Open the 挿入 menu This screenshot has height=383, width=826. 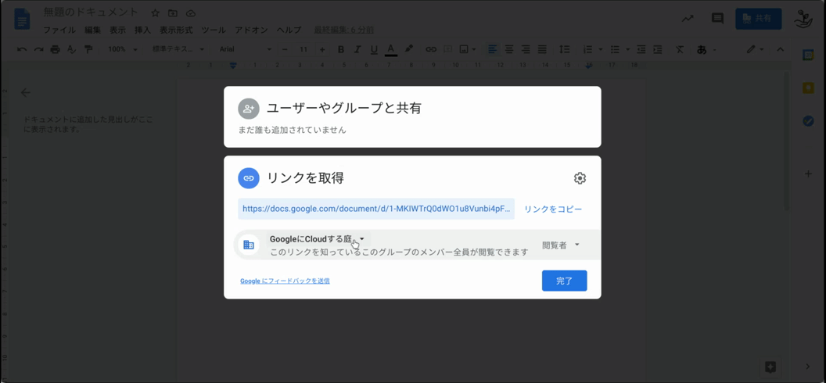click(x=143, y=30)
